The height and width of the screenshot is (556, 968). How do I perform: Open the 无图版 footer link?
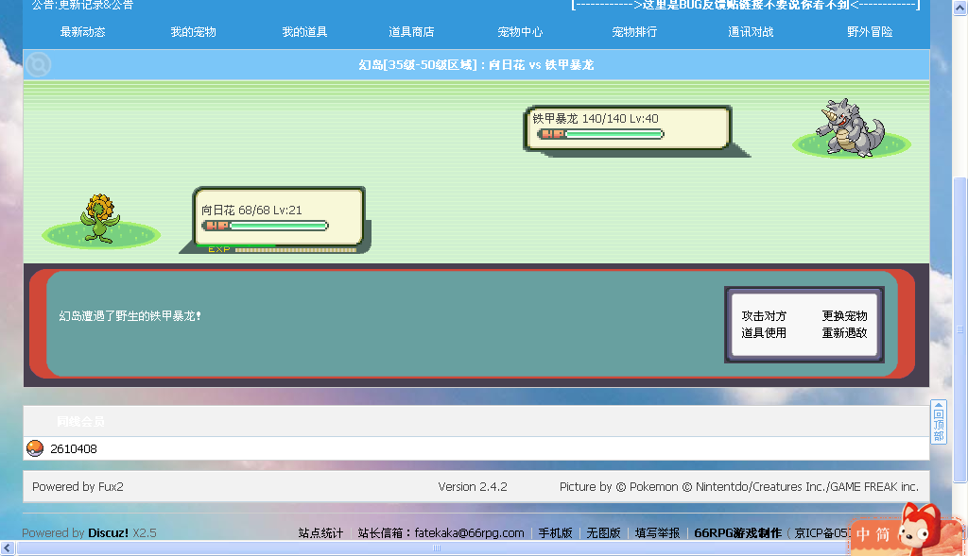603,532
